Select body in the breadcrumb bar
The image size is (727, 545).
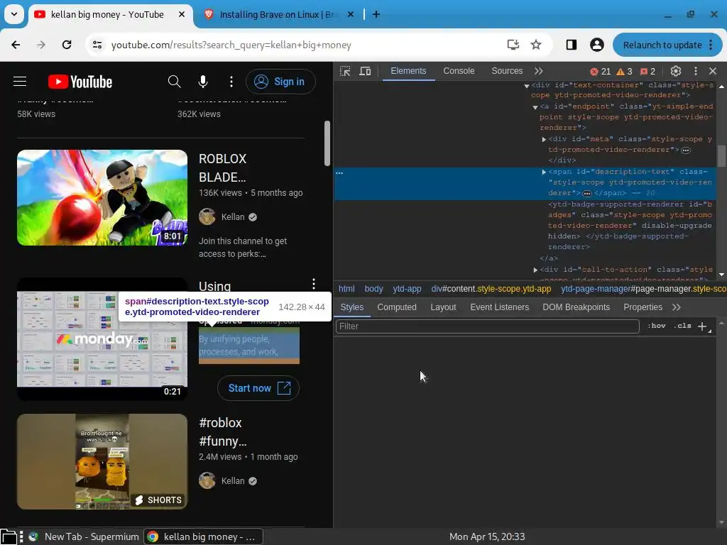point(373,289)
